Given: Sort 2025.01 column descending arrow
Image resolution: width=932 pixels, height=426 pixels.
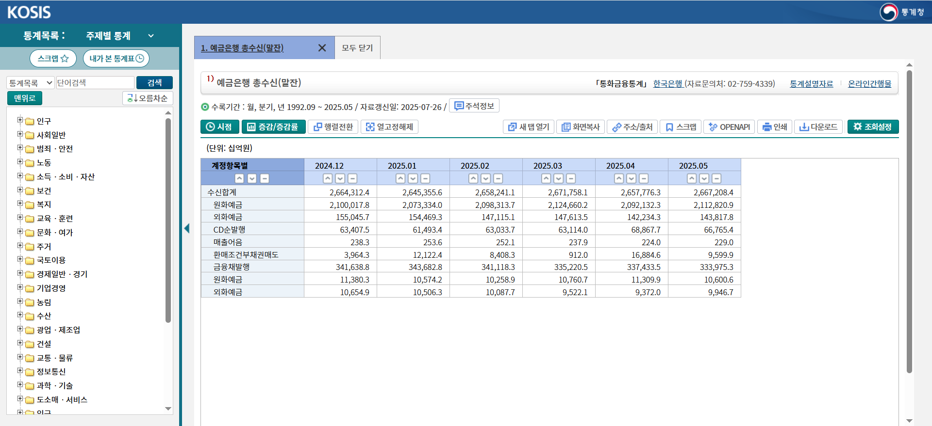Looking at the screenshot, I should click(413, 178).
